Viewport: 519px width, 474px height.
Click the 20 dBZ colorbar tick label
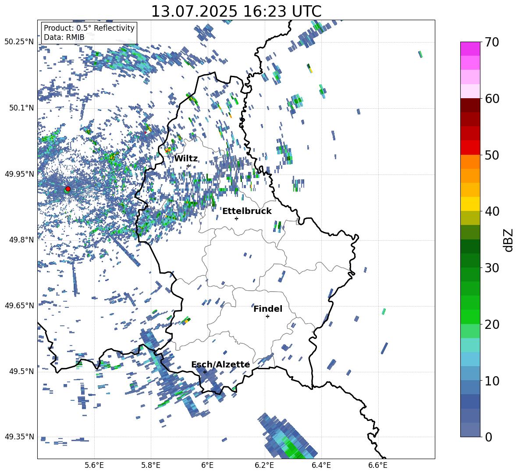pyautogui.click(x=491, y=324)
